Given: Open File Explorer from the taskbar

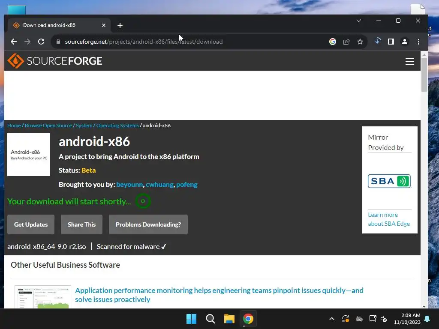Looking at the screenshot, I should click(x=229, y=319).
